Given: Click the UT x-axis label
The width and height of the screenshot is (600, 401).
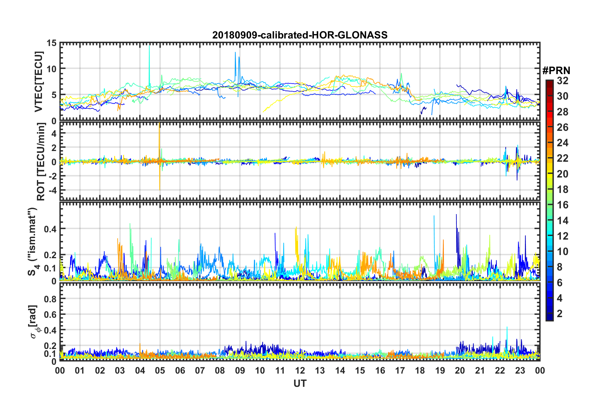Looking at the screenshot, I should tap(300, 383).
